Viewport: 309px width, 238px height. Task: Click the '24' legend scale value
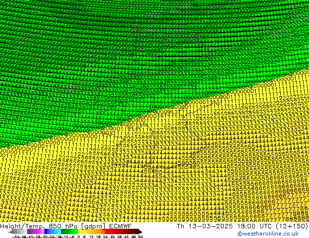pos(105,237)
